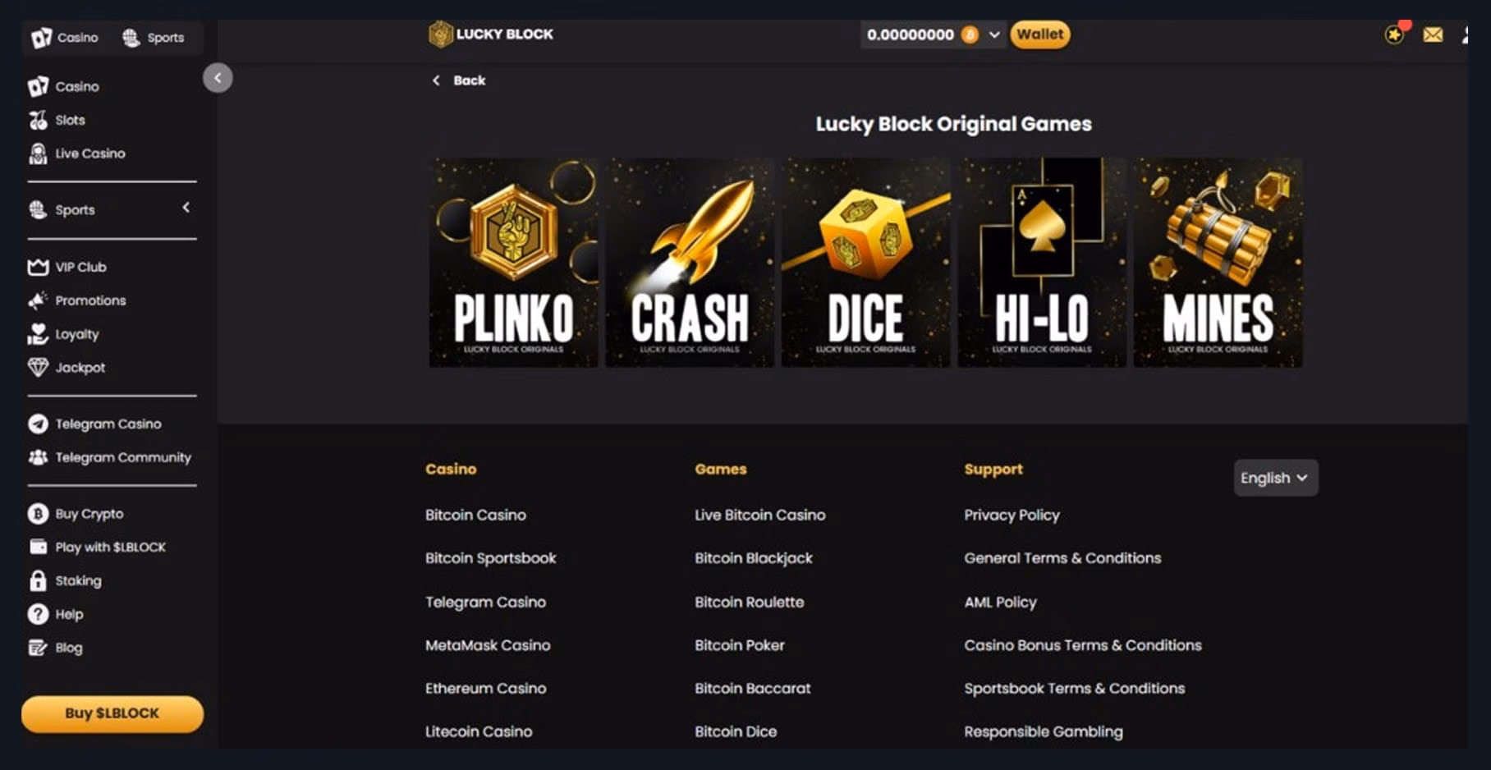
Task: Open the Plinko game thumbnail
Action: click(x=514, y=263)
